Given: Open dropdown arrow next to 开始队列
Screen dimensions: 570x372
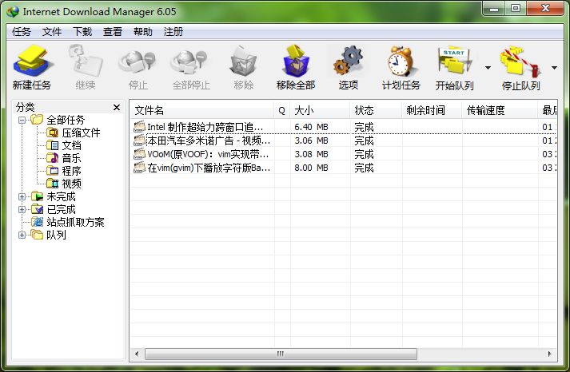Looking at the screenshot, I should (488, 68).
